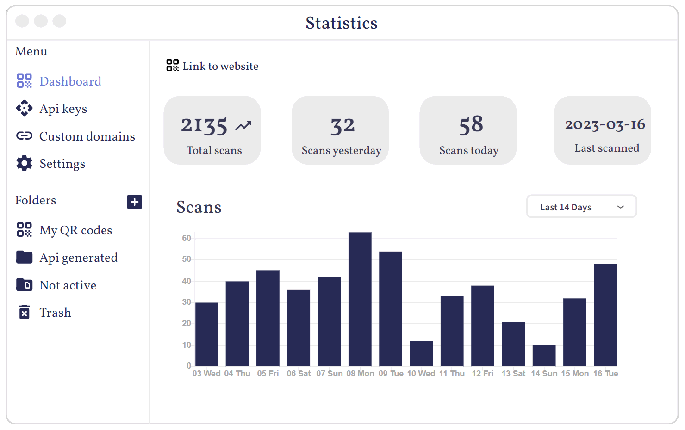Open the Last 14 Days dropdown
This screenshot has height=430, width=685.
coord(581,207)
